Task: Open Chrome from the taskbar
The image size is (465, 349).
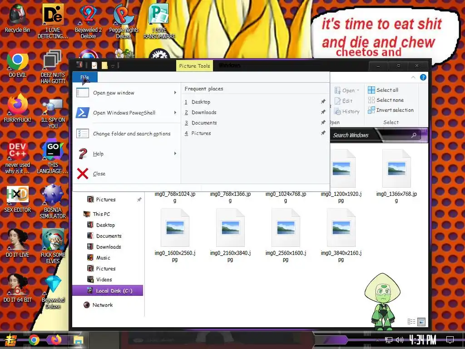Action: pos(34,340)
